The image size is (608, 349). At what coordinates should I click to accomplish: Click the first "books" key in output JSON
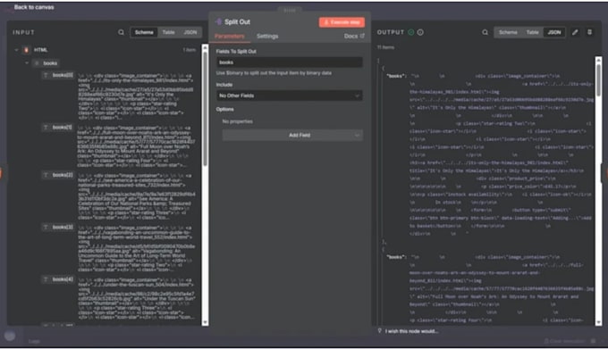pos(395,76)
